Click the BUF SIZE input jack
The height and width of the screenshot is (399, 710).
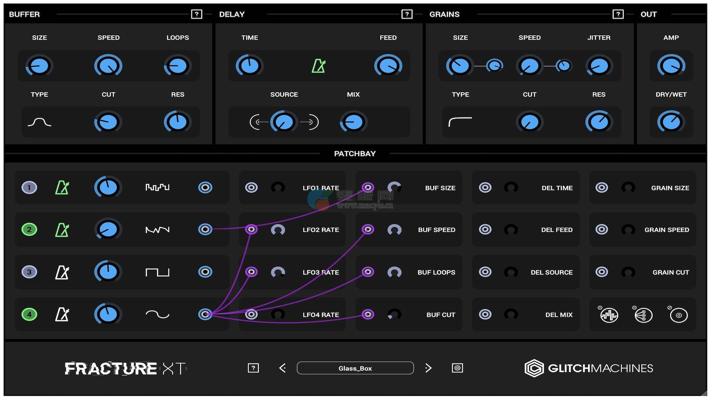pos(368,187)
